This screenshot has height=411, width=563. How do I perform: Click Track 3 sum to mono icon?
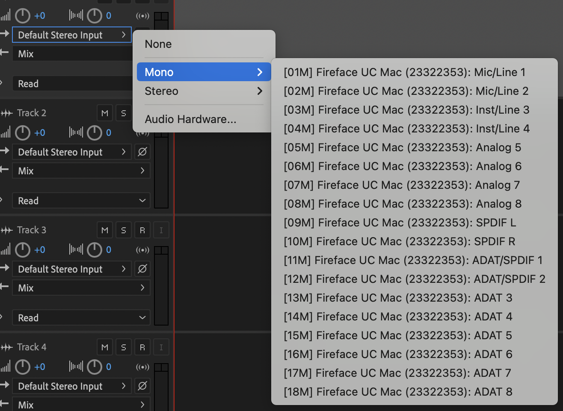tap(142, 250)
